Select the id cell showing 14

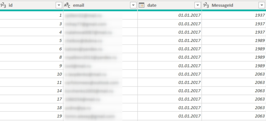[x=32, y=91]
